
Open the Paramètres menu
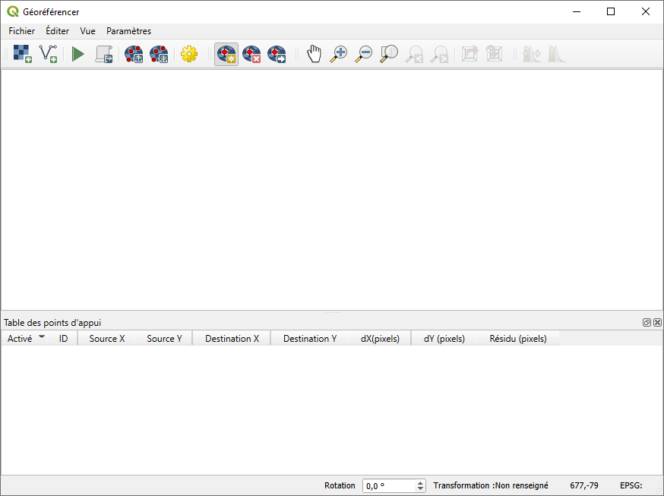[x=128, y=31]
